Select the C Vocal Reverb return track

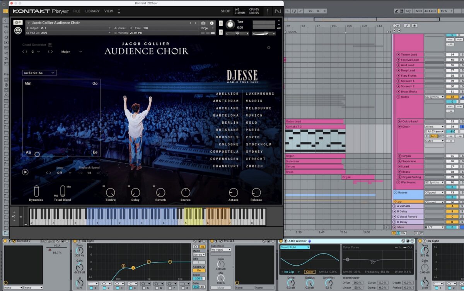[407, 217]
